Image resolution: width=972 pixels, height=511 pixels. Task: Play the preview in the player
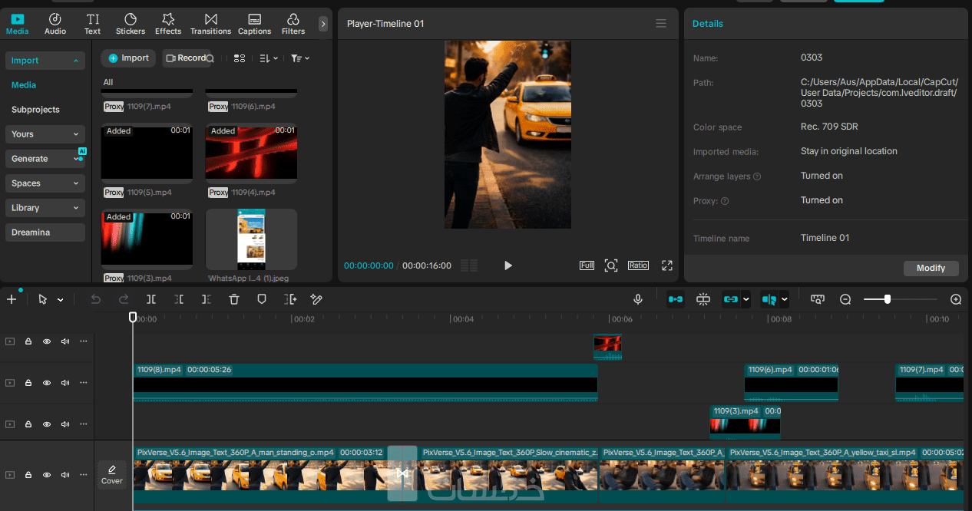507,265
